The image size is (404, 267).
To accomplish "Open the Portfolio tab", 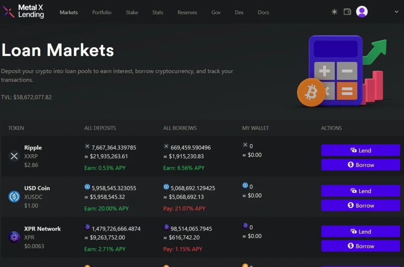I will click(102, 12).
